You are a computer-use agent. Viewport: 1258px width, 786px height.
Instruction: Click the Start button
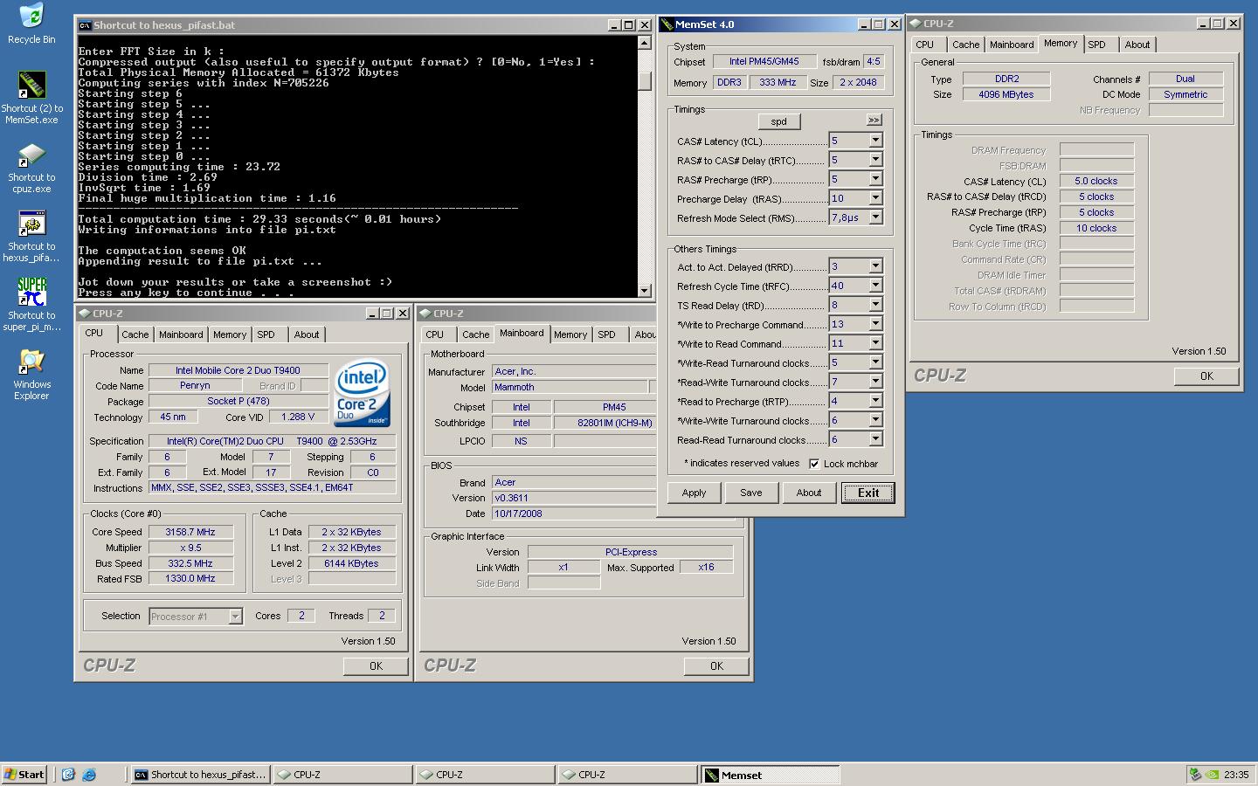tap(24, 775)
